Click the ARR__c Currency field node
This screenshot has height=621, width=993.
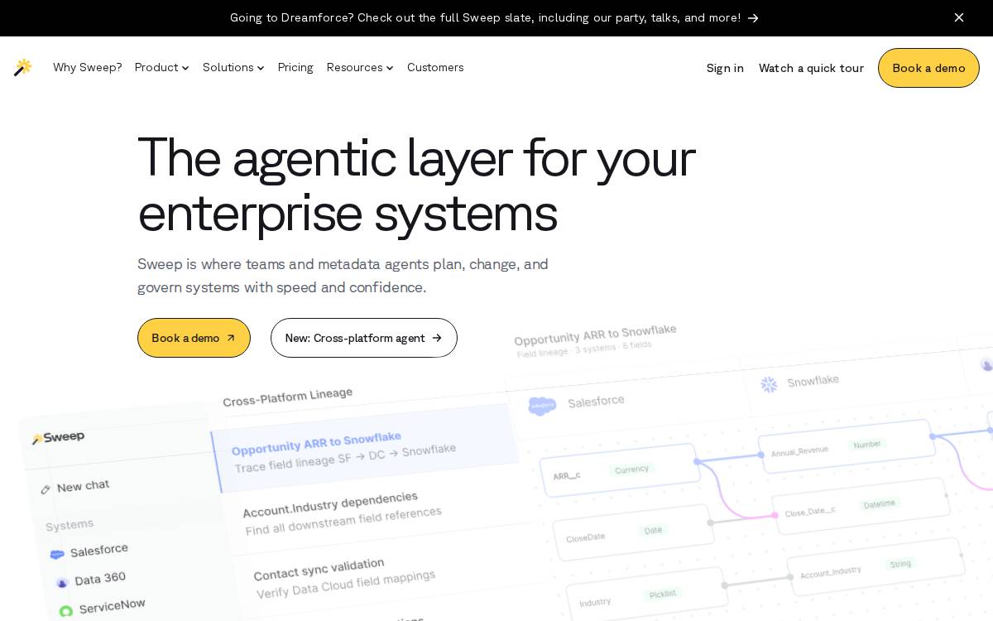(620, 470)
